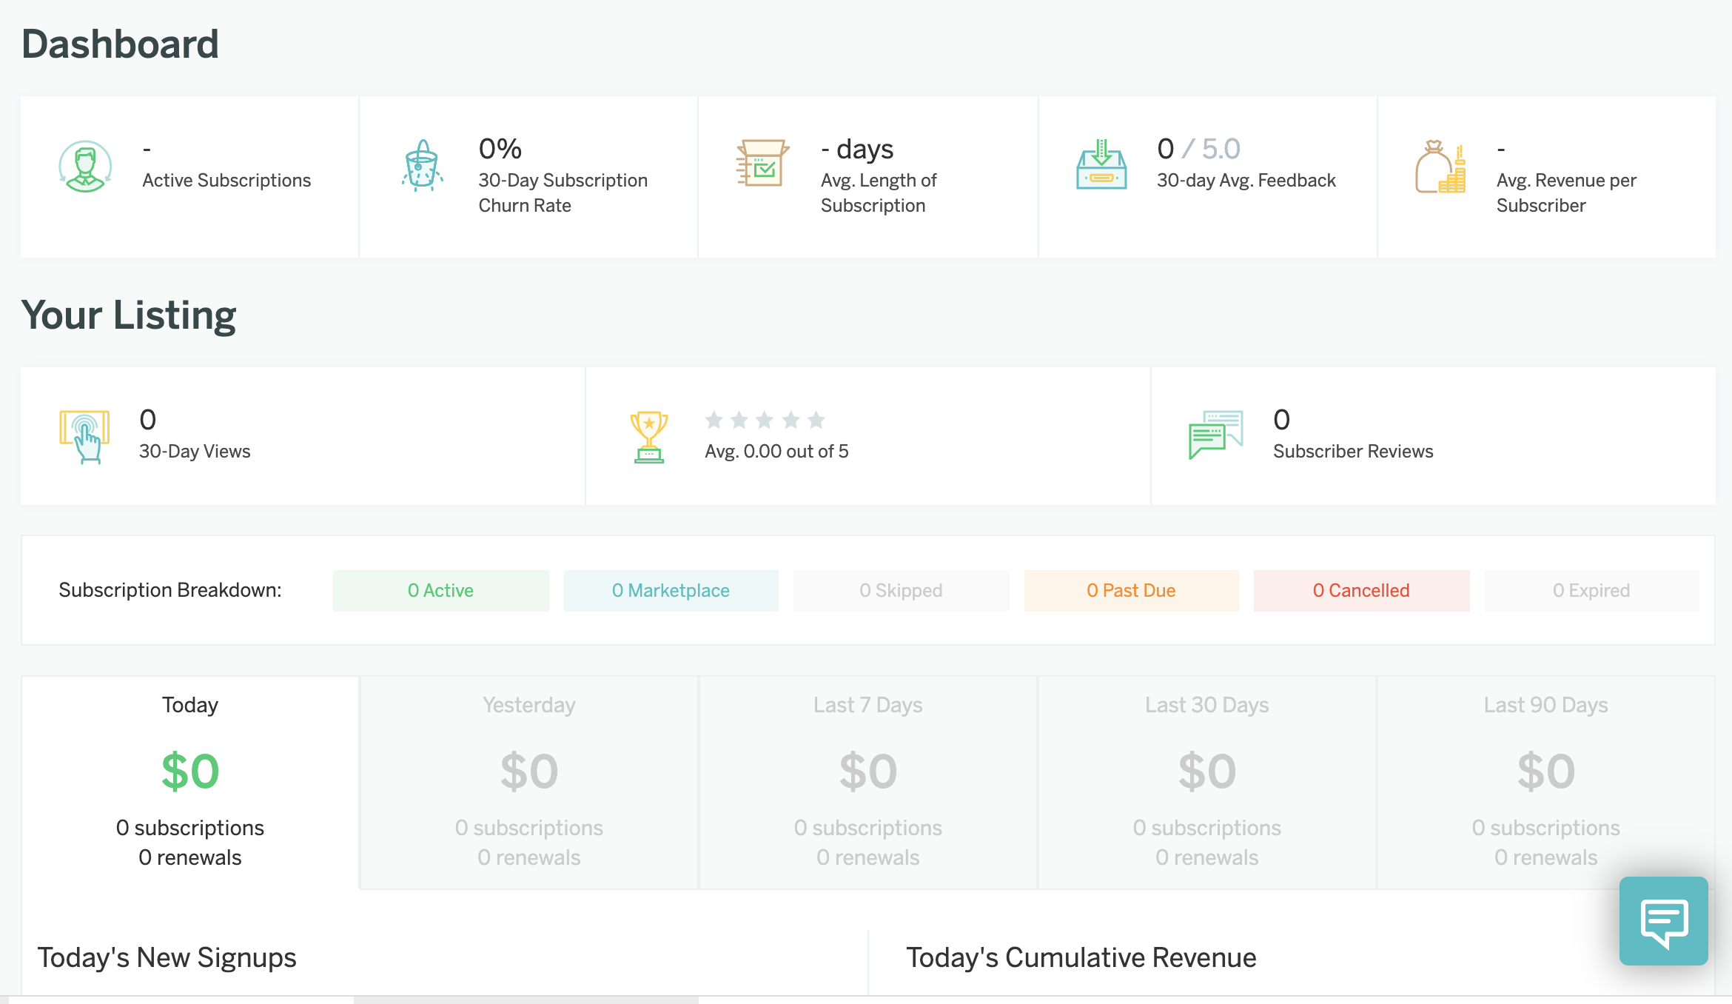Click the leaking bucket Churn Rate icon
The width and height of the screenshot is (1732, 1004).
tap(422, 166)
